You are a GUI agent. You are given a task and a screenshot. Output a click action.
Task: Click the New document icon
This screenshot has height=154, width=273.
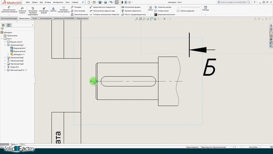tap(89, 2)
